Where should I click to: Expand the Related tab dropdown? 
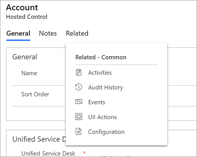(77, 33)
